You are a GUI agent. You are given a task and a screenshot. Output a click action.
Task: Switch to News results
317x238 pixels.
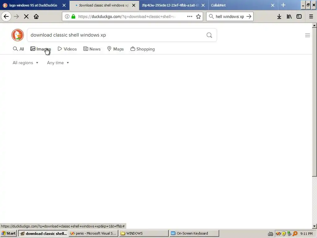[x=92, y=49]
